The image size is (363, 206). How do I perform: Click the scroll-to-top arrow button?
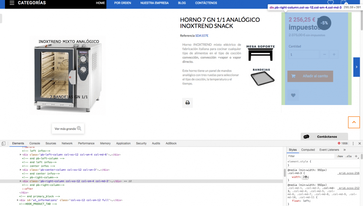pyautogui.click(x=354, y=122)
